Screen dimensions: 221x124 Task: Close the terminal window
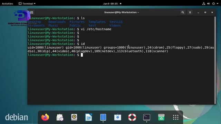[212, 12]
